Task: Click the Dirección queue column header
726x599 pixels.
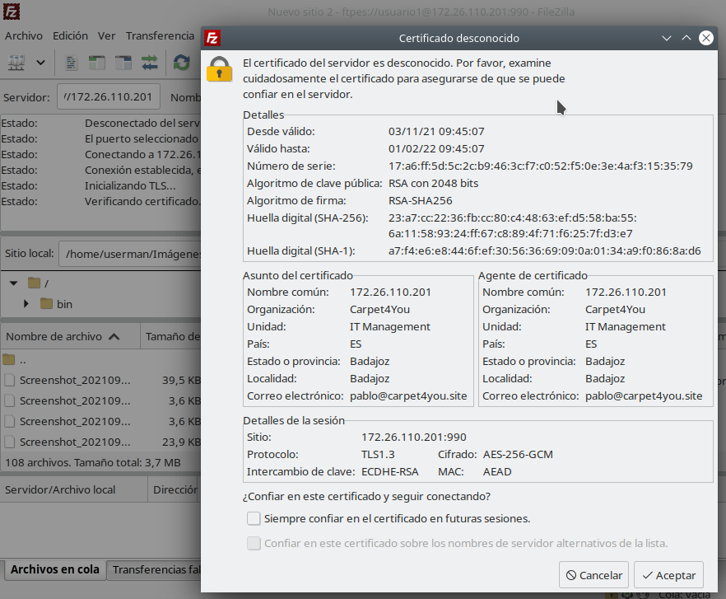Action: click(175, 489)
